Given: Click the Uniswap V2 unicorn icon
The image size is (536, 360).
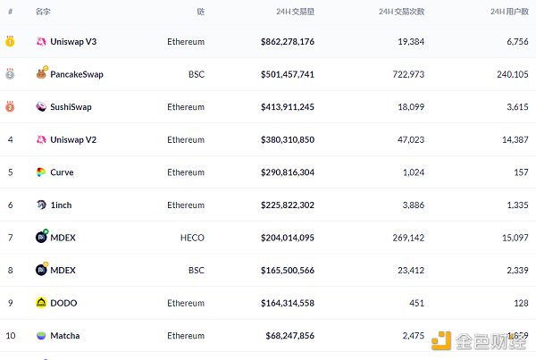Looking at the screenshot, I should 41,139.
